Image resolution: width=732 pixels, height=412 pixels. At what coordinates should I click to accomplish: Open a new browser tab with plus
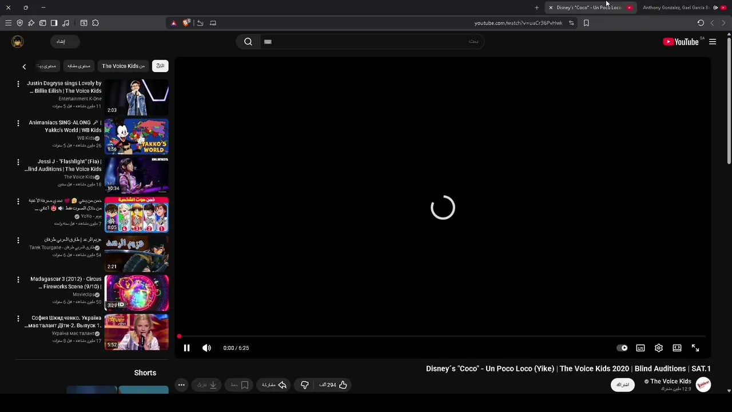[536, 7]
